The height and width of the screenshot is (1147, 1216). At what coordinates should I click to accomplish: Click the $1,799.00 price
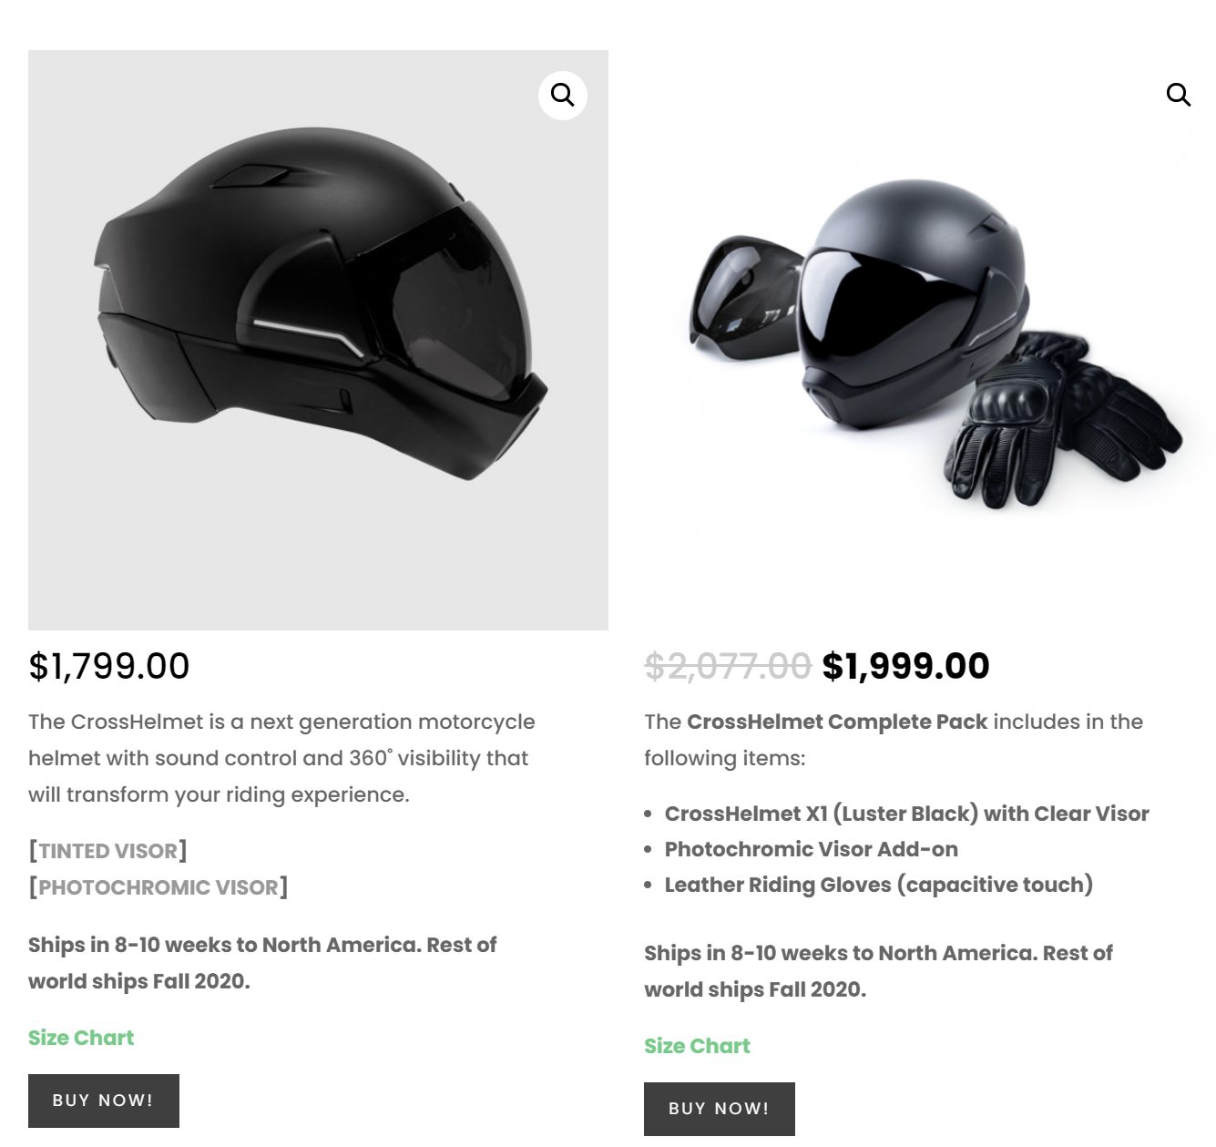[109, 666]
